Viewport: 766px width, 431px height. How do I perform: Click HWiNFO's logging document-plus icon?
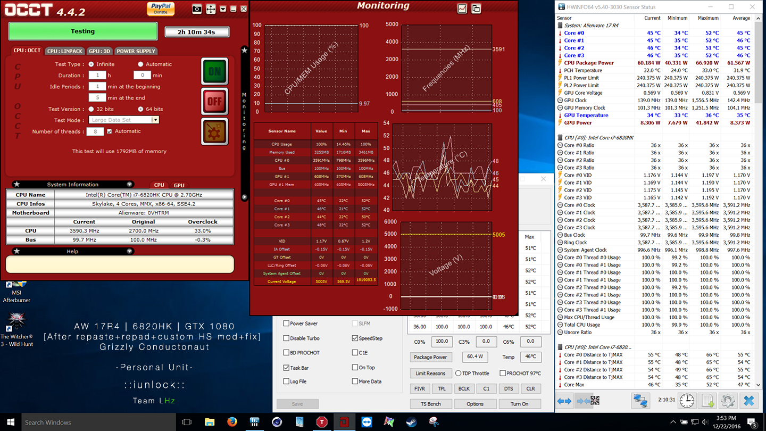tap(707, 401)
